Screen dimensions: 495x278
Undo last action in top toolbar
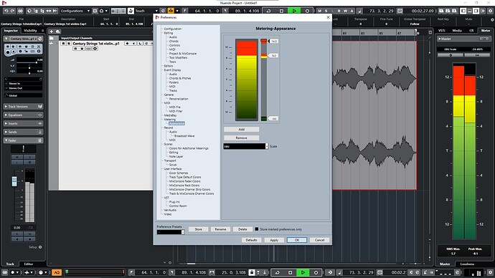pos(6,11)
